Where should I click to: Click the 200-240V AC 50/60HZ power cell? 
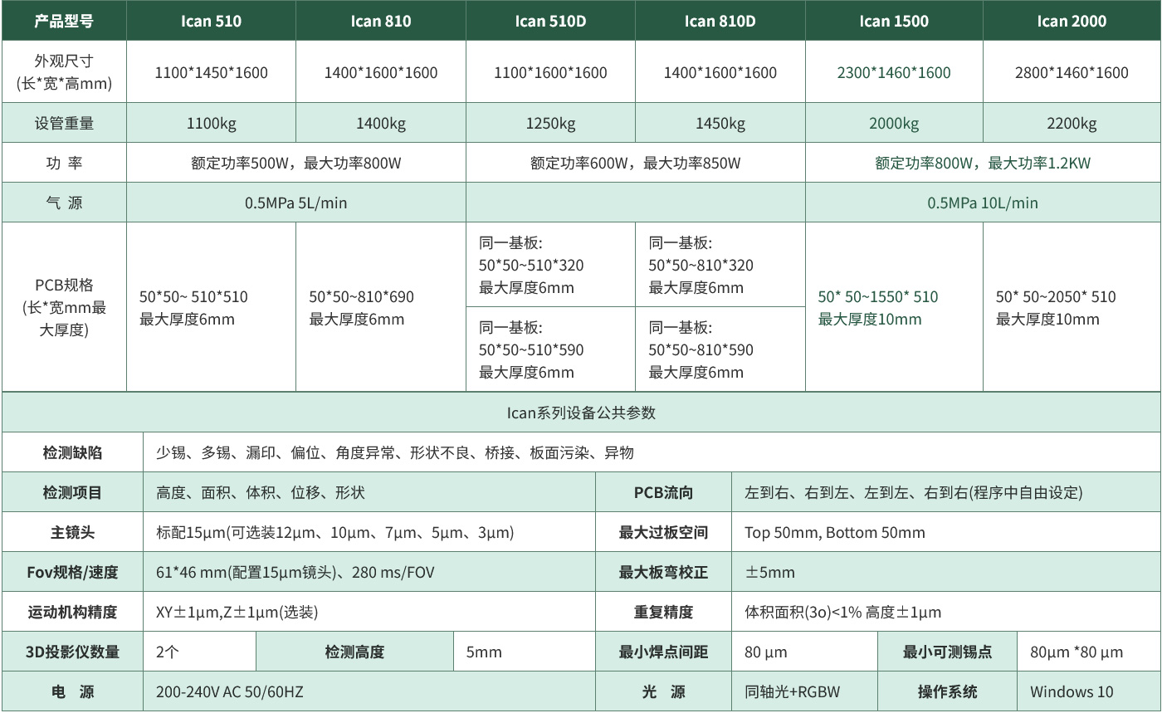pyautogui.click(x=229, y=691)
